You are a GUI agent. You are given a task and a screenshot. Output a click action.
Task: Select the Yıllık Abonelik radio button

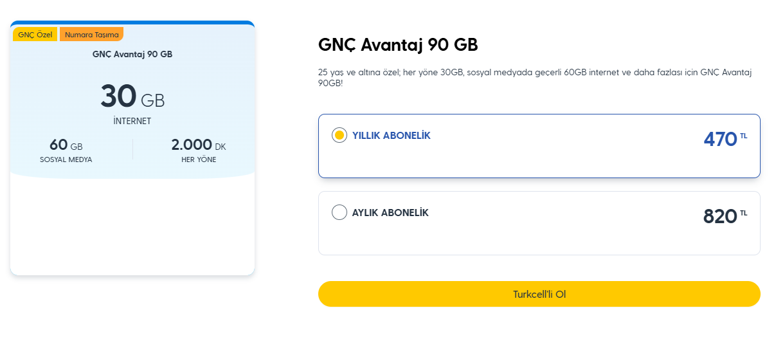(339, 136)
